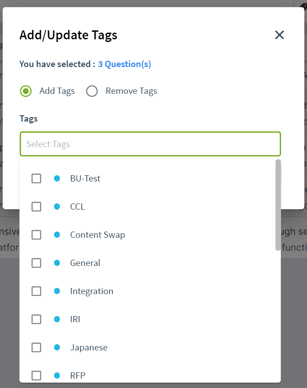Select the Add Tags radio button
This screenshot has height=388, width=307.
pyautogui.click(x=26, y=91)
